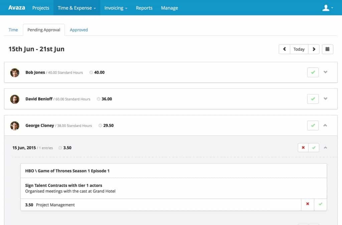The image size is (342, 225).
Task: Open the user account menu icon
Action: coord(327,8)
